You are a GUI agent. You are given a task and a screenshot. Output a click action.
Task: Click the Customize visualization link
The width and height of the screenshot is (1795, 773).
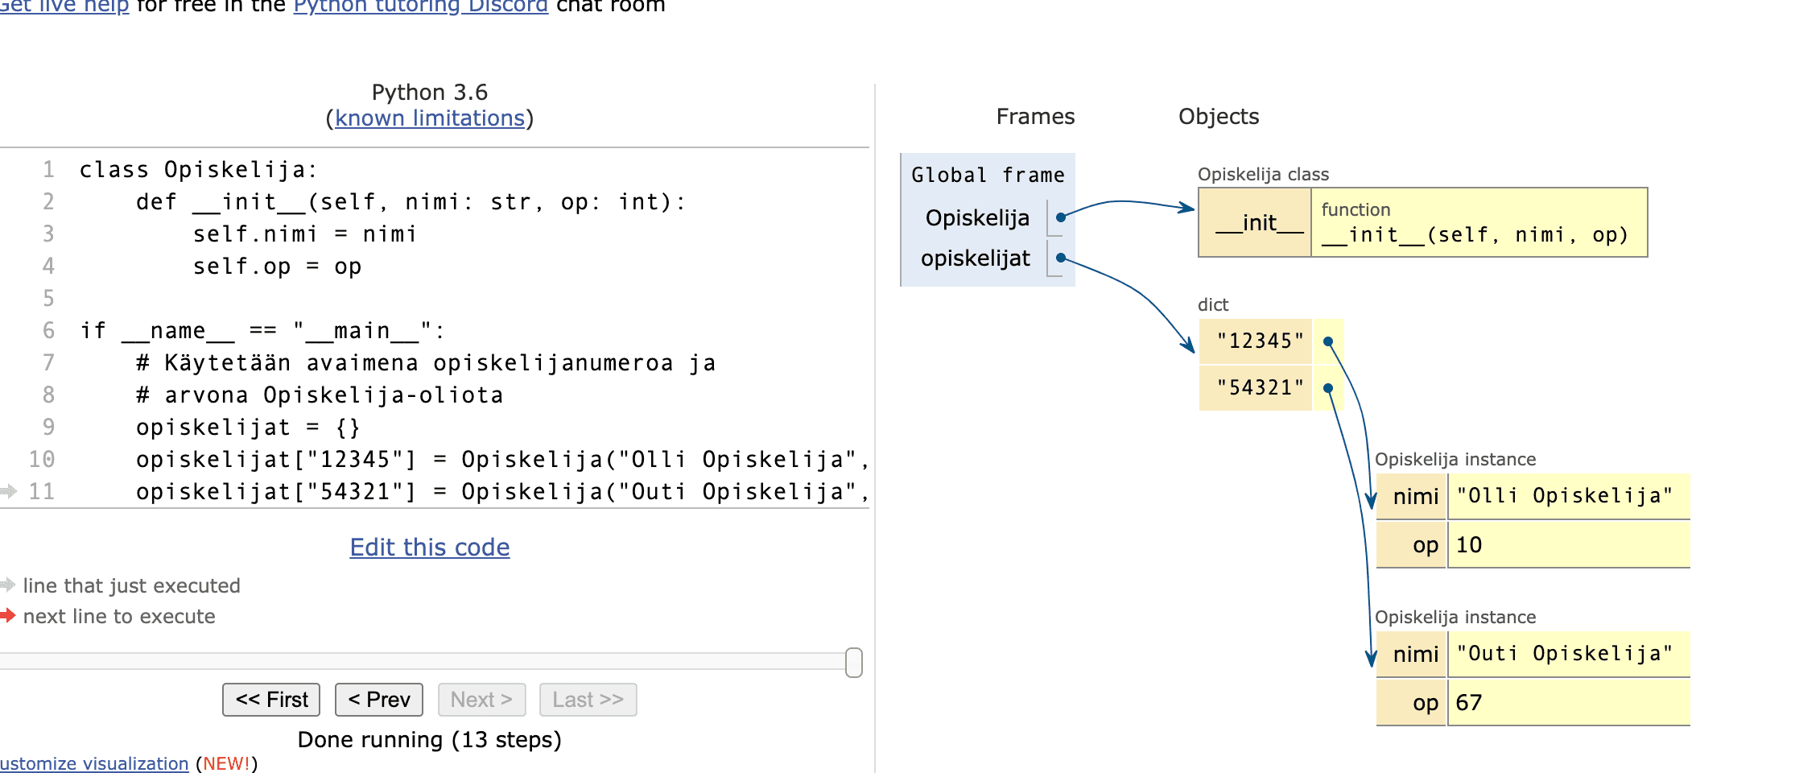pos(94,763)
